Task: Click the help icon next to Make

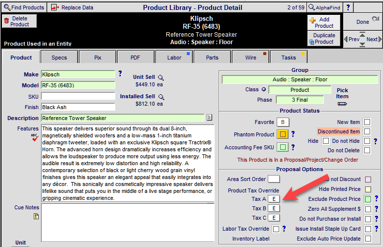Action: click(x=120, y=73)
